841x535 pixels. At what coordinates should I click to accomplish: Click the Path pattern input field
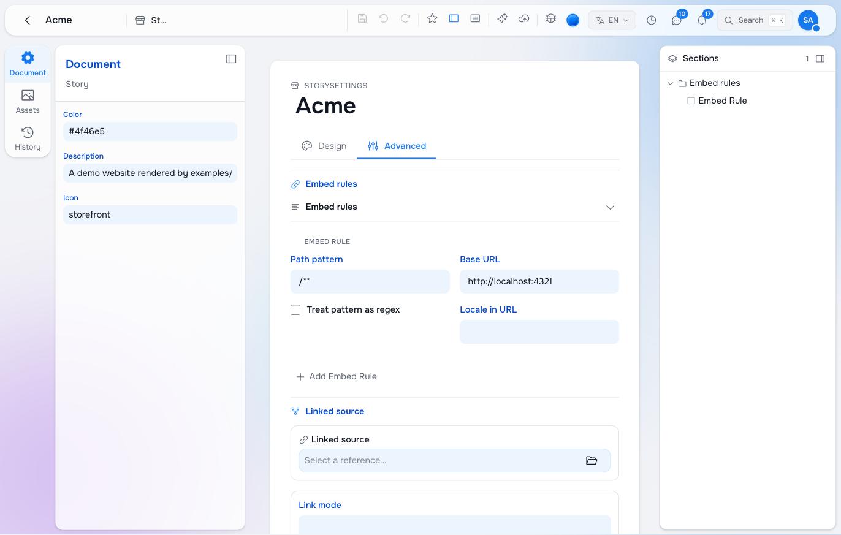point(370,281)
